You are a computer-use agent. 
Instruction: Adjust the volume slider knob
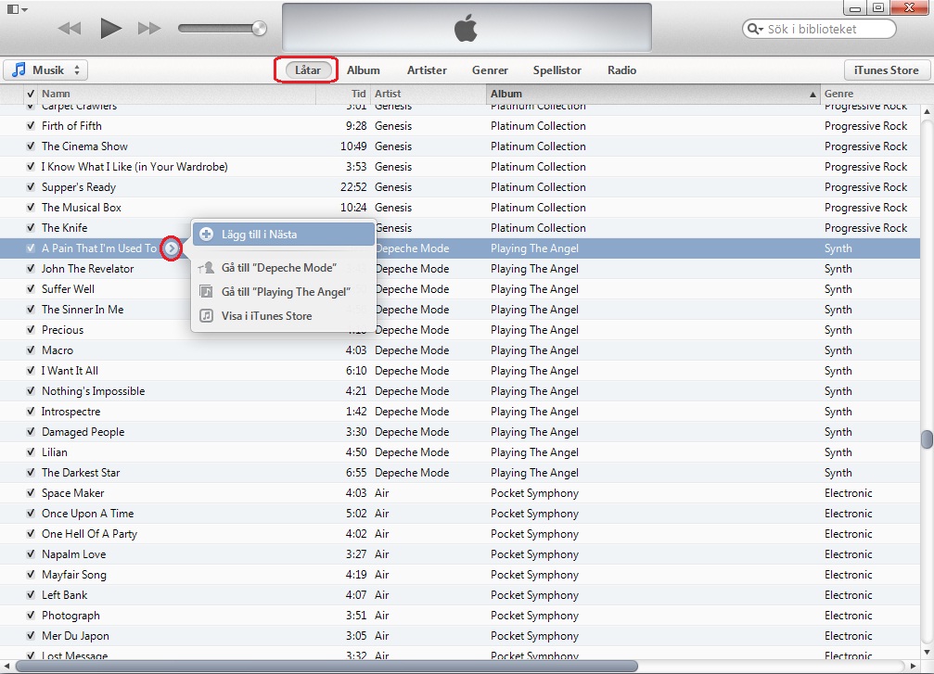pos(259,28)
